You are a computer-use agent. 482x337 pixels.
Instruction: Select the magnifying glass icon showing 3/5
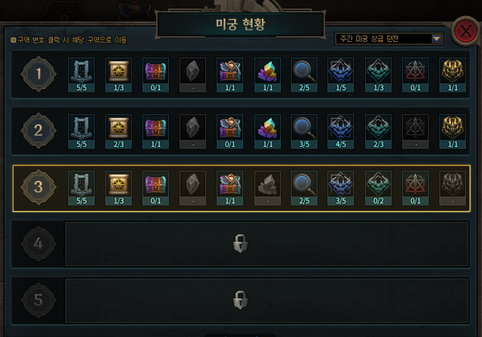pyautogui.click(x=304, y=132)
